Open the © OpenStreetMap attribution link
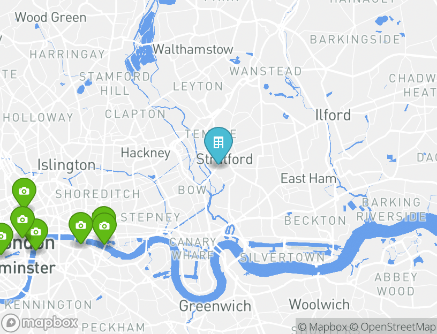The height and width of the screenshot is (334, 437). click(392, 327)
